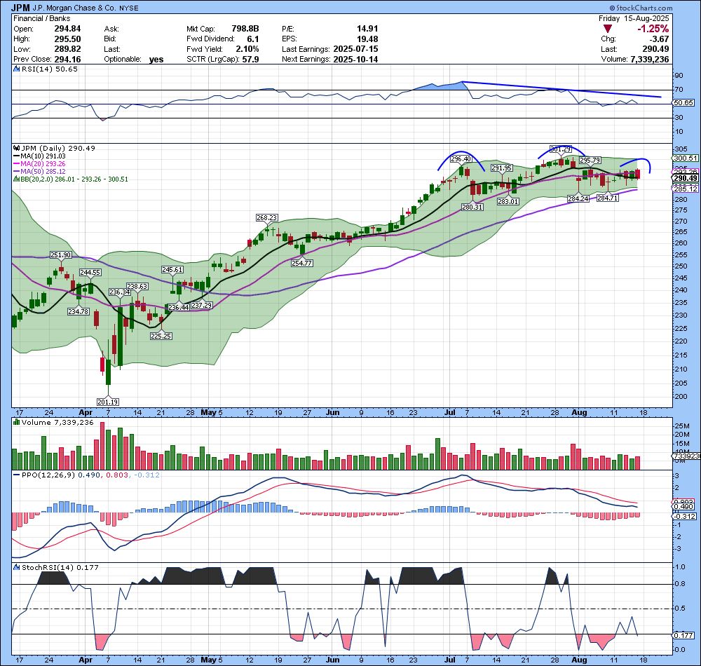Image resolution: width=701 pixels, height=666 pixels.
Task: Click the MA(10) 291.03 legend entry
Action: 39,156
